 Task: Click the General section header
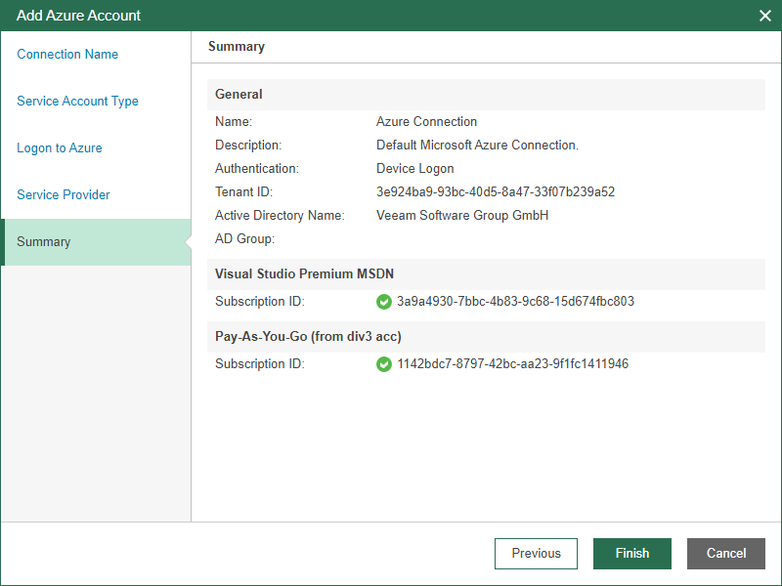239,95
